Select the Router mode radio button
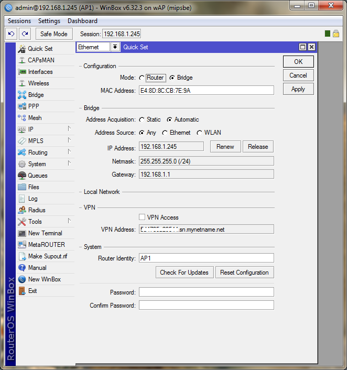 pyautogui.click(x=142, y=78)
